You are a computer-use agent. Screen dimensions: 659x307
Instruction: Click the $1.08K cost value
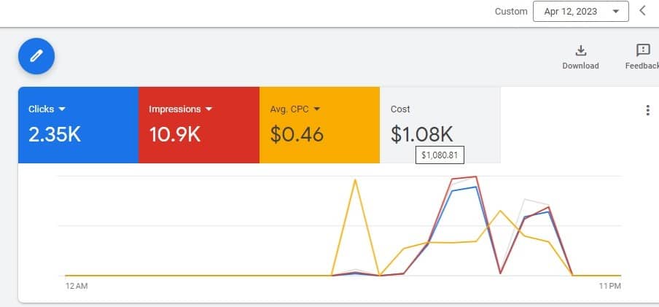[x=422, y=134]
